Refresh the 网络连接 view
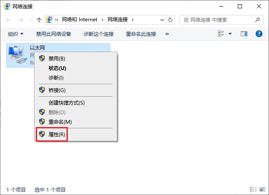This screenshot has width=269, height=195. coord(170,20)
